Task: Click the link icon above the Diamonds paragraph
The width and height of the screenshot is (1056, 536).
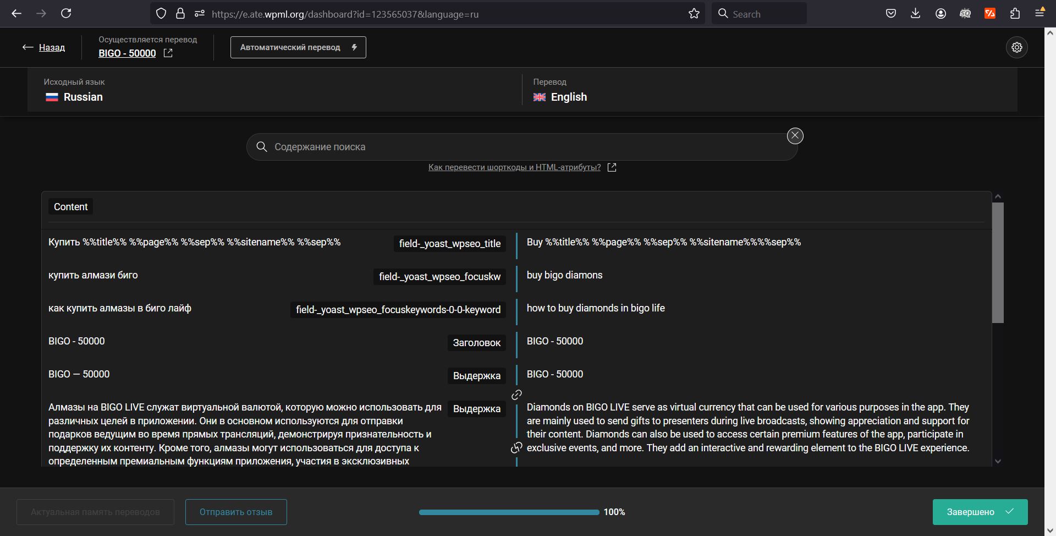Action: point(516,395)
